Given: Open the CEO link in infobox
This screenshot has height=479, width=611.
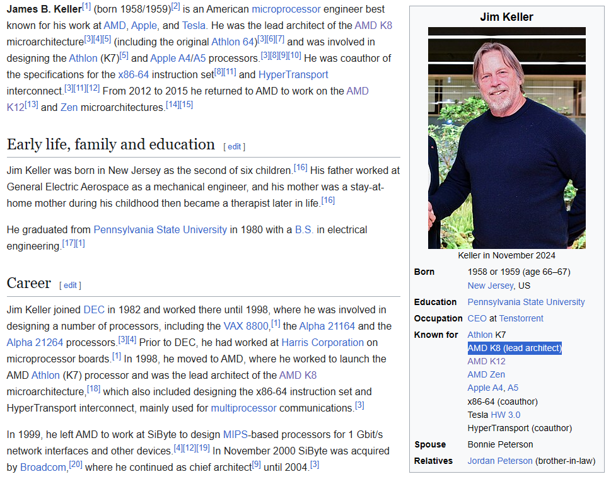Looking at the screenshot, I should (477, 318).
